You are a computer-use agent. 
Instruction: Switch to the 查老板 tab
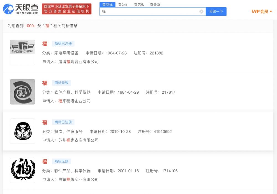(x=139, y=5)
